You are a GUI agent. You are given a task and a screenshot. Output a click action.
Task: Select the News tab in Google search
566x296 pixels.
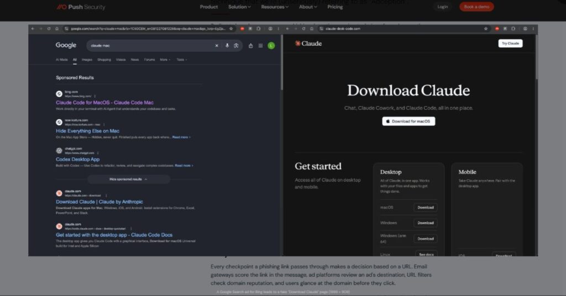135,60
